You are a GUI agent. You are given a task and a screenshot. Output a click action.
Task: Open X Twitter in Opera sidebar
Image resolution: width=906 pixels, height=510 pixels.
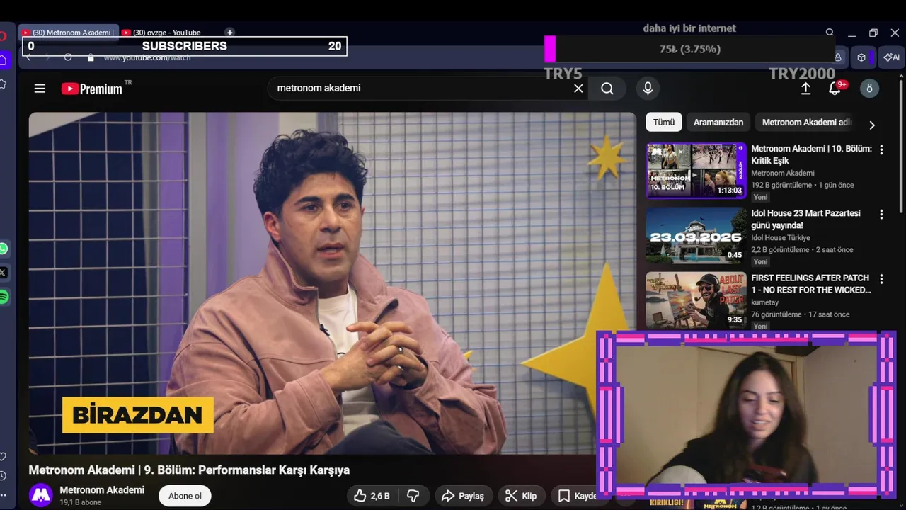point(3,272)
